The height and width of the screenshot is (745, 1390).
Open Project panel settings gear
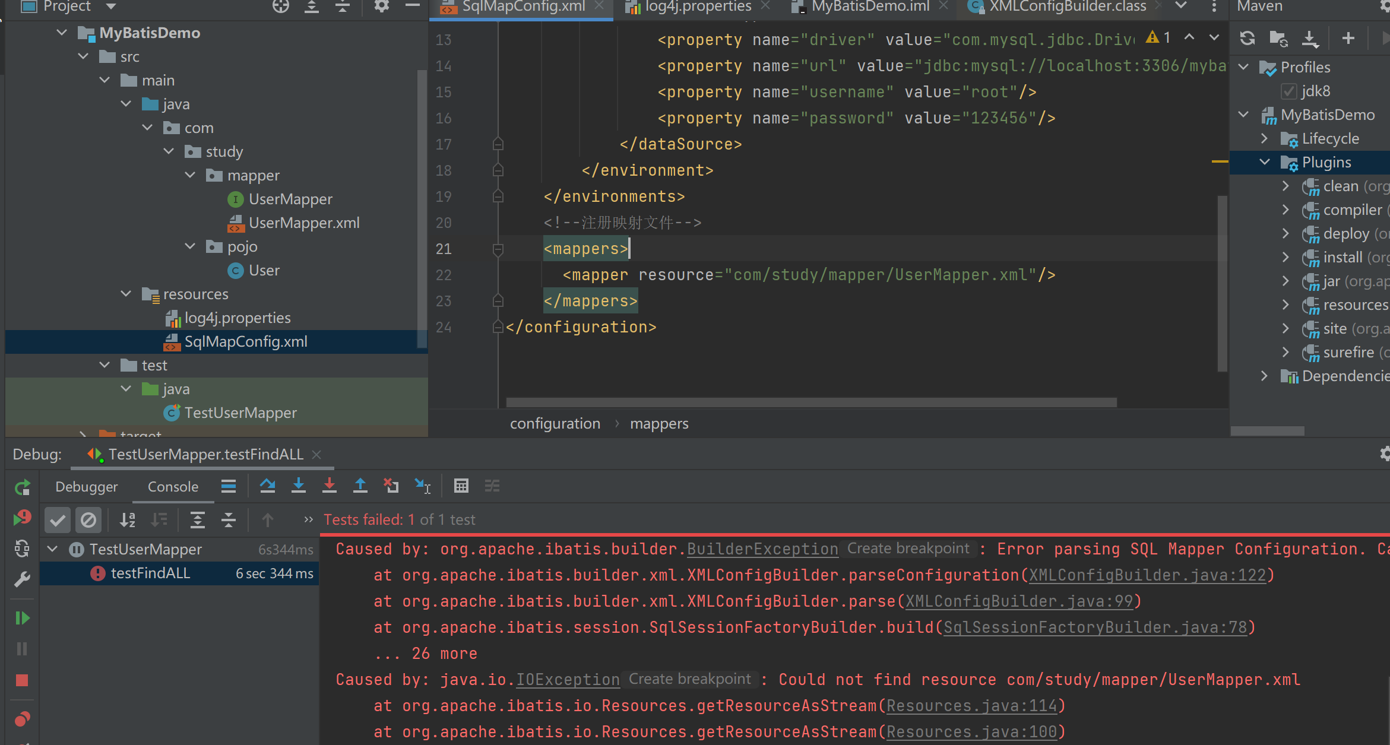pos(382,7)
